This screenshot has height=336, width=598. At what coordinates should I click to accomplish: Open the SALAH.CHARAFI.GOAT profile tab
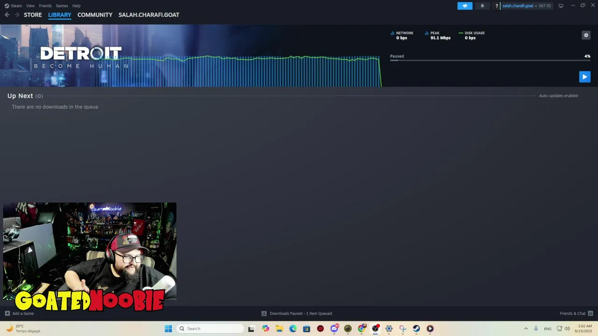point(149,15)
